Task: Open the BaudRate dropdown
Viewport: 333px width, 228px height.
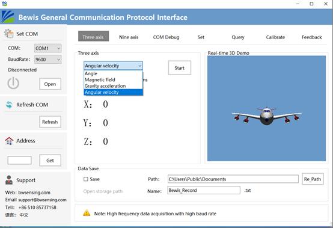Action: (x=47, y=60)
